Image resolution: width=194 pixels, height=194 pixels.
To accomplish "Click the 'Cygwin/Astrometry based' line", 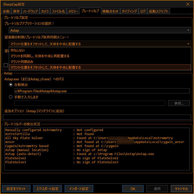I will coord(62,146).
